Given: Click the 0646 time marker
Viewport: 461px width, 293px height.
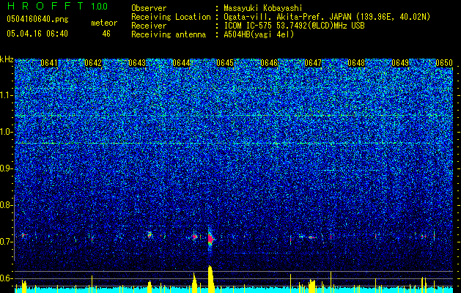Looking at the screenshot, I should (269, 63).
